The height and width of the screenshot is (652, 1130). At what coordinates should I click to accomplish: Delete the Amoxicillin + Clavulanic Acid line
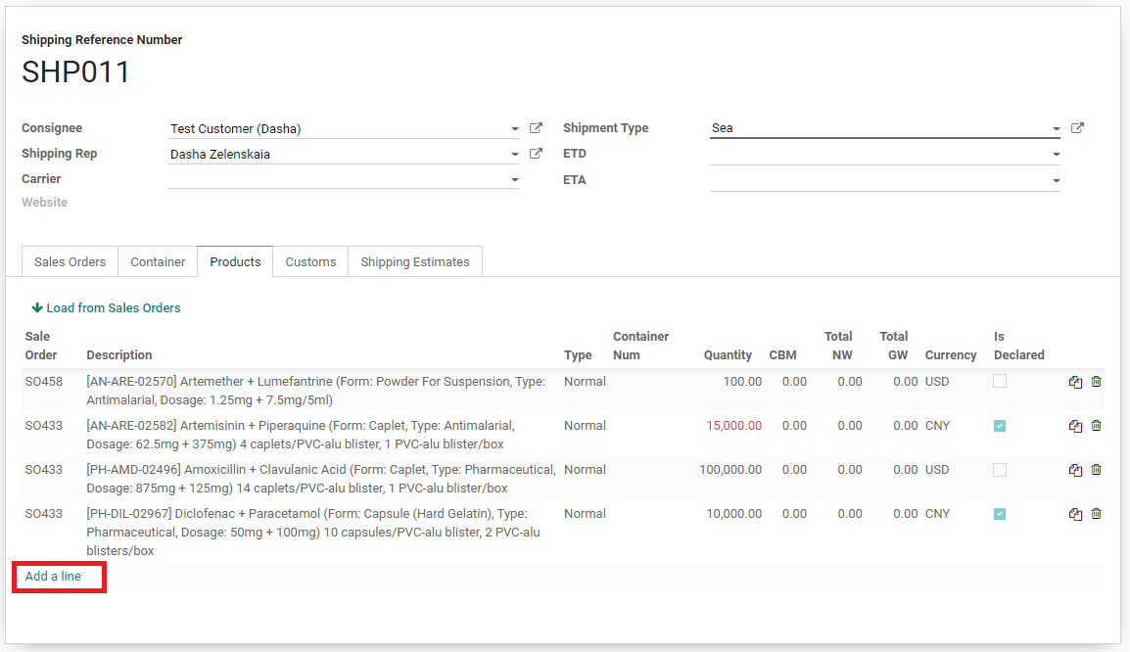click(1096, 469)
